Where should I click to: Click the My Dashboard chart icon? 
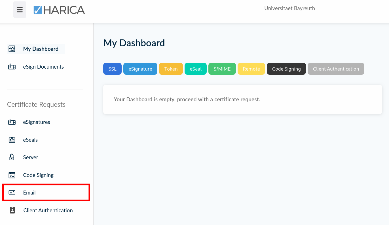12,49
